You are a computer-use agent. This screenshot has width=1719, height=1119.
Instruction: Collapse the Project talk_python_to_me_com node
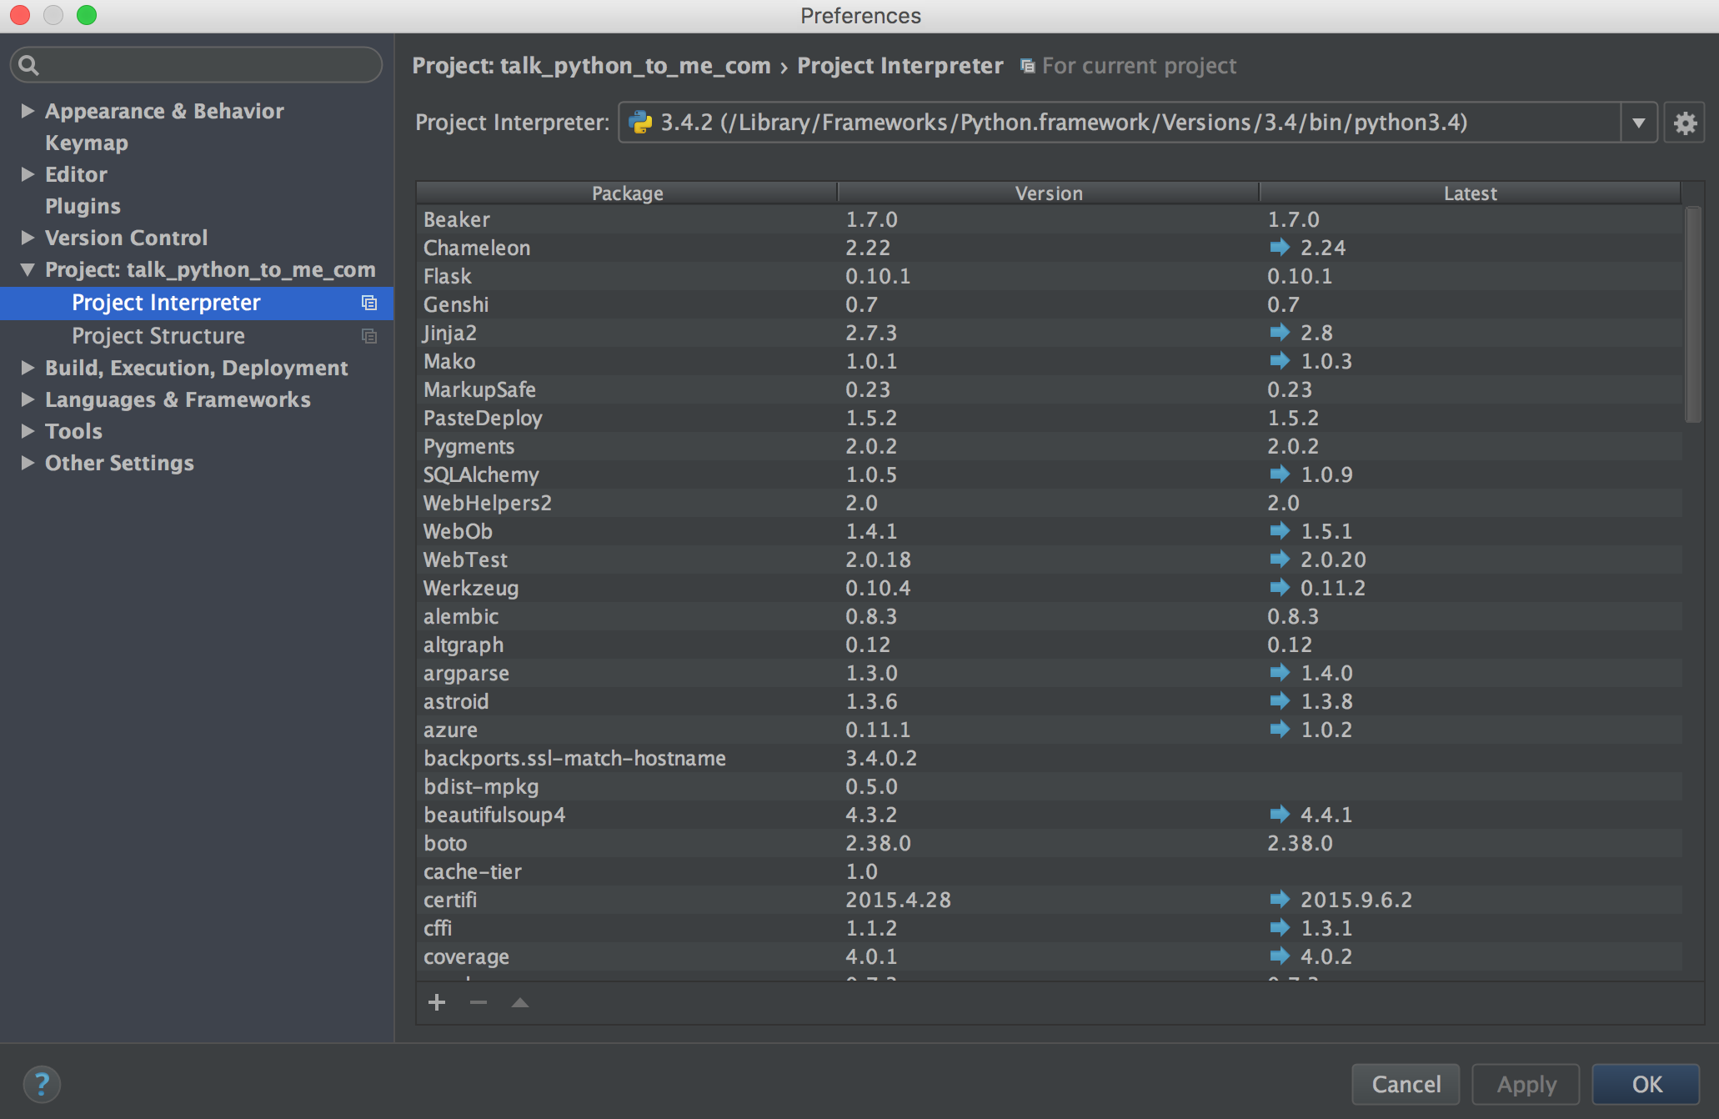[28, 269]
